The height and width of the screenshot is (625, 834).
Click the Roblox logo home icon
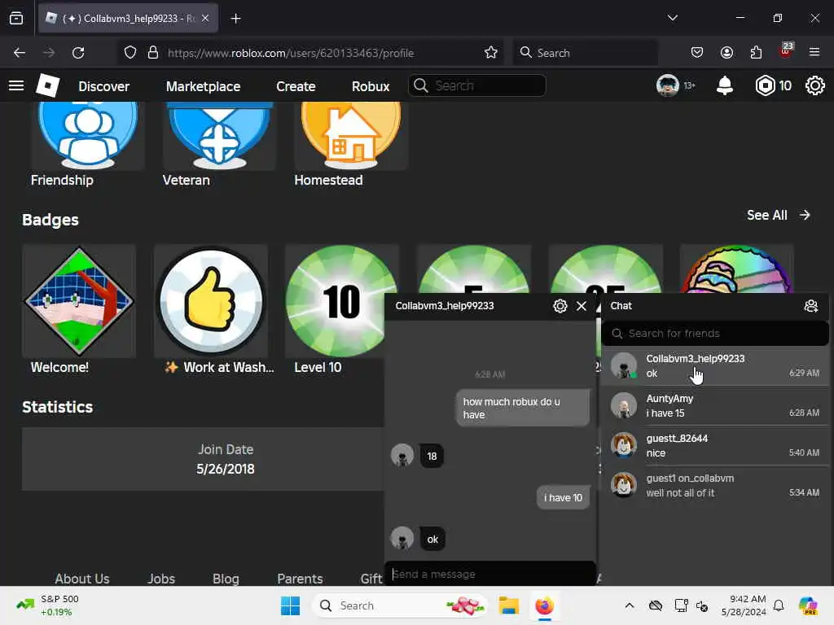click(47, 85)
